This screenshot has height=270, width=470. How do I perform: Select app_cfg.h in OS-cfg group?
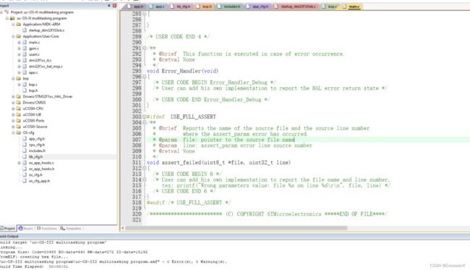pos(37,138)
